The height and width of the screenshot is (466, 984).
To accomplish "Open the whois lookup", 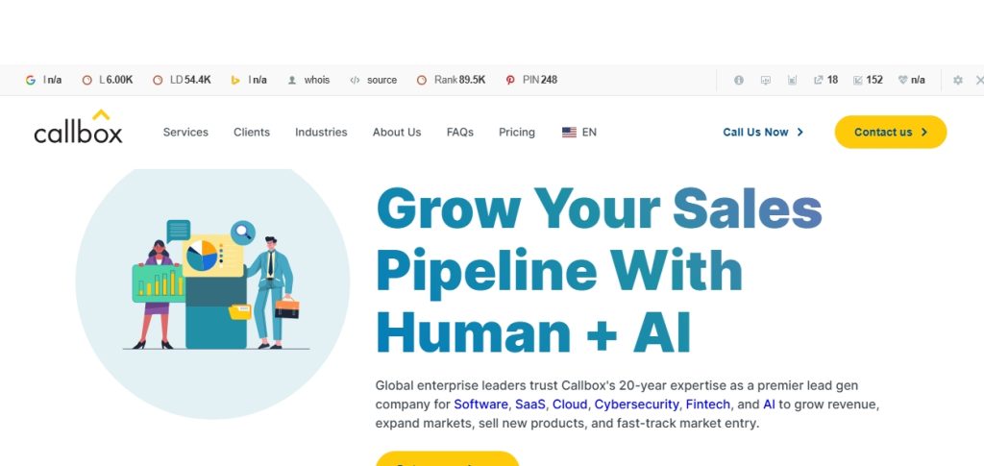I will coord(308,80).
